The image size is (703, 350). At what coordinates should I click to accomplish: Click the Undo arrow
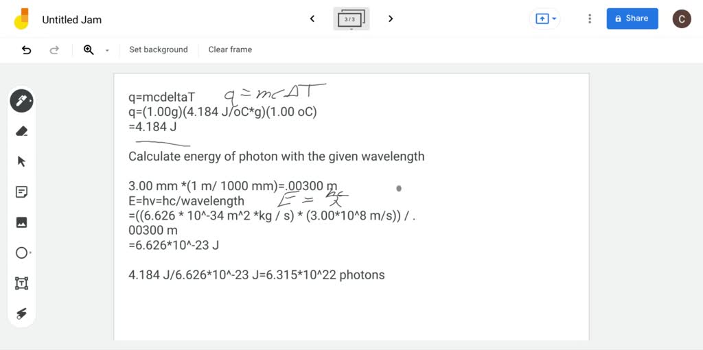tap(27, 49)
